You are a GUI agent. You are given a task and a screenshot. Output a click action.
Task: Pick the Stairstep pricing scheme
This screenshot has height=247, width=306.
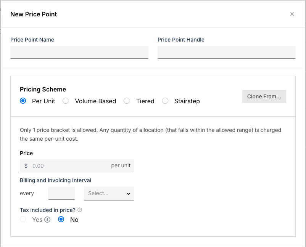tap(165, 101)
